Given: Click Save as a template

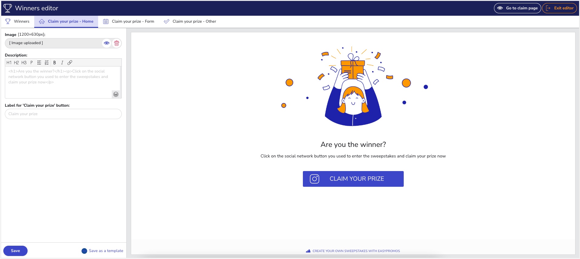Looking at the screenshot, I should [x=102, y=251].
